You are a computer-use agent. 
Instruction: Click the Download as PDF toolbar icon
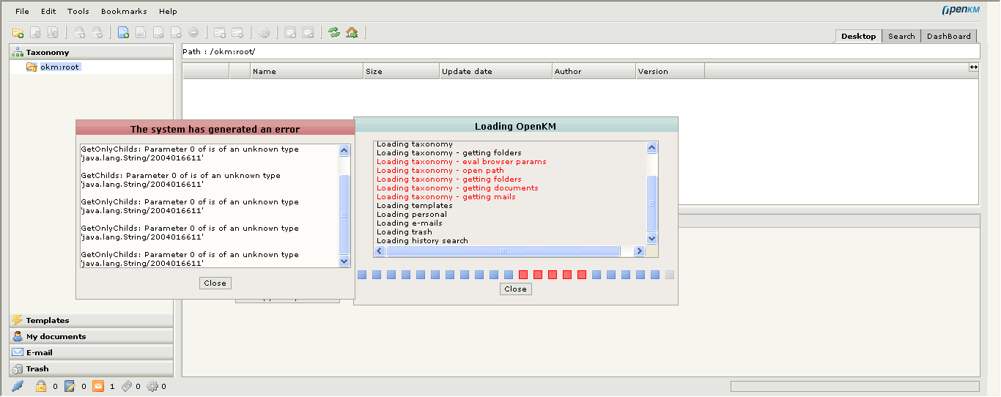[53, 32]
